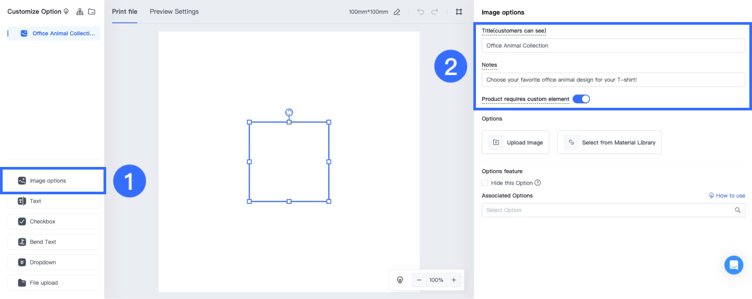This screenshot has height=299, width=752.
Task: Add a Checkbox option element
Action: click(54, 222)
